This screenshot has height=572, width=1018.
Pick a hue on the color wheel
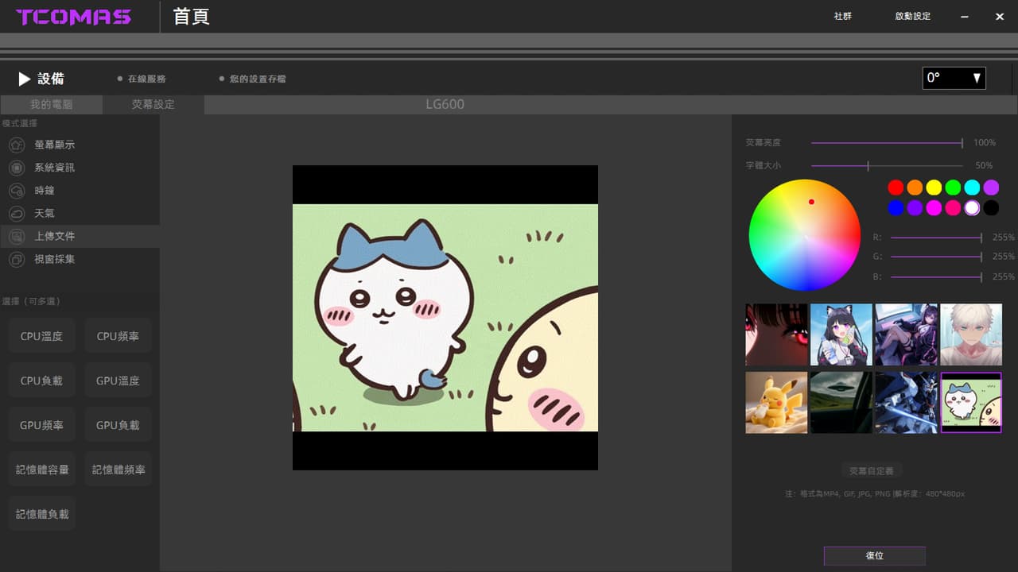point(805,235)
